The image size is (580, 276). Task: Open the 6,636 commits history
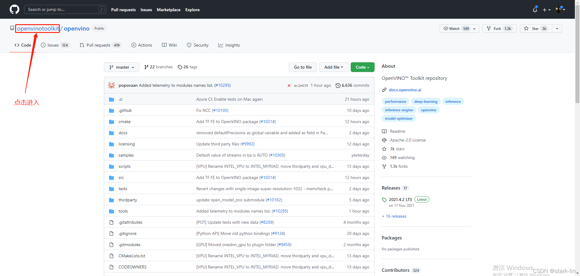(x=352, y=85)
